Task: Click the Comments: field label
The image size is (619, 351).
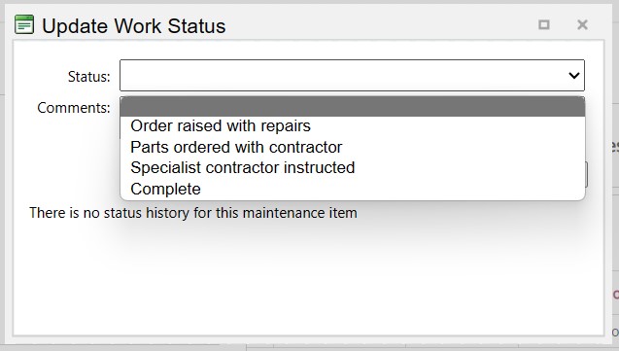Action: (74, 107)
